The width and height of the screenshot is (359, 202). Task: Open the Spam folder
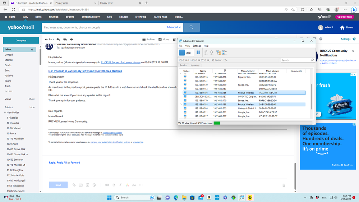pos(8,81)
